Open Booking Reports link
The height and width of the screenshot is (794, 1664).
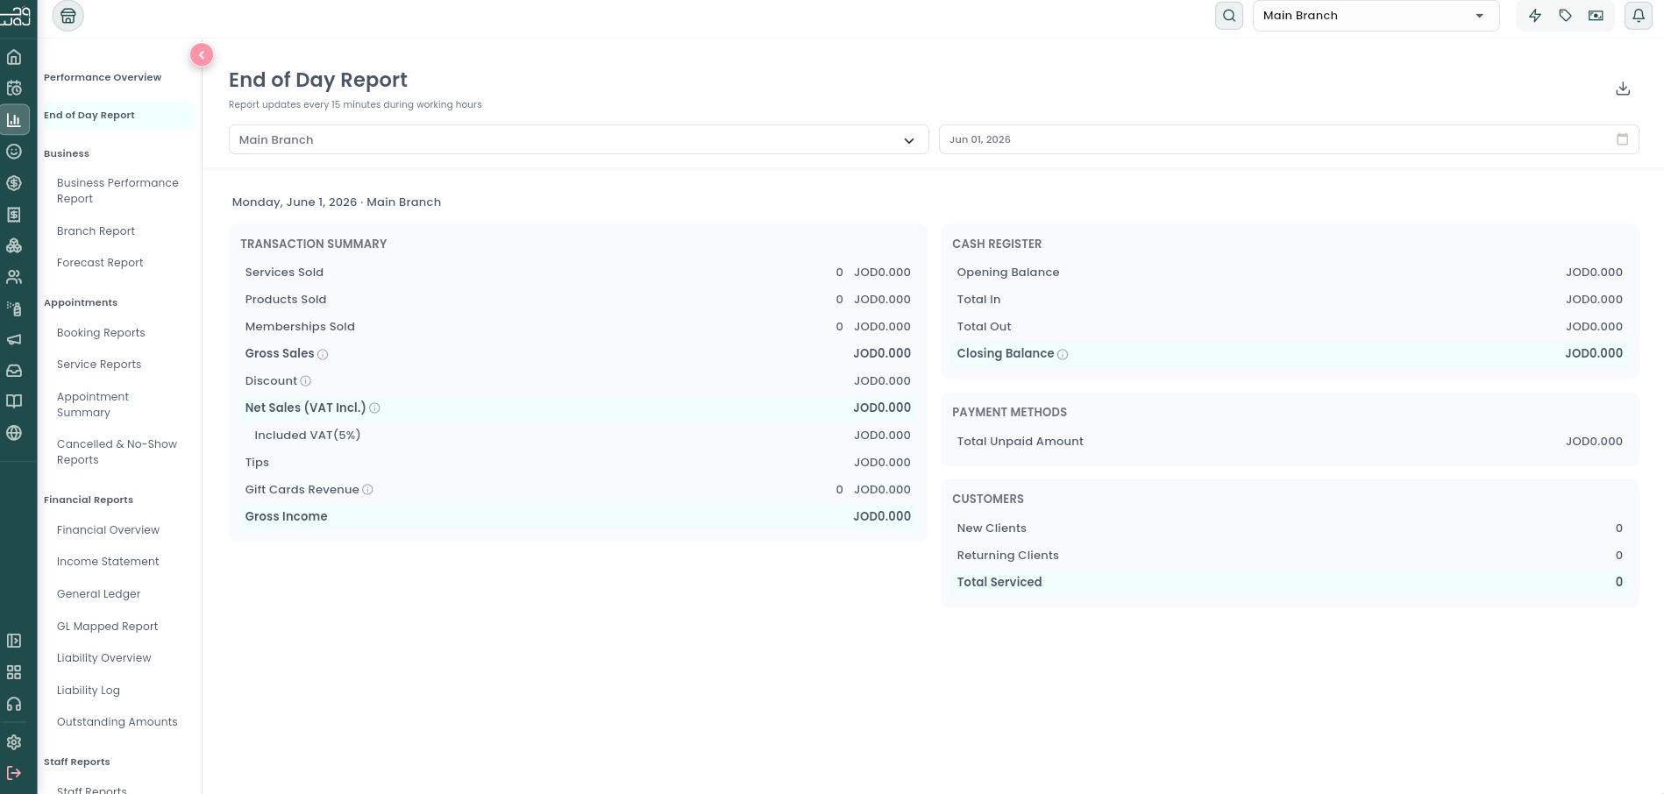coord(101,333)
